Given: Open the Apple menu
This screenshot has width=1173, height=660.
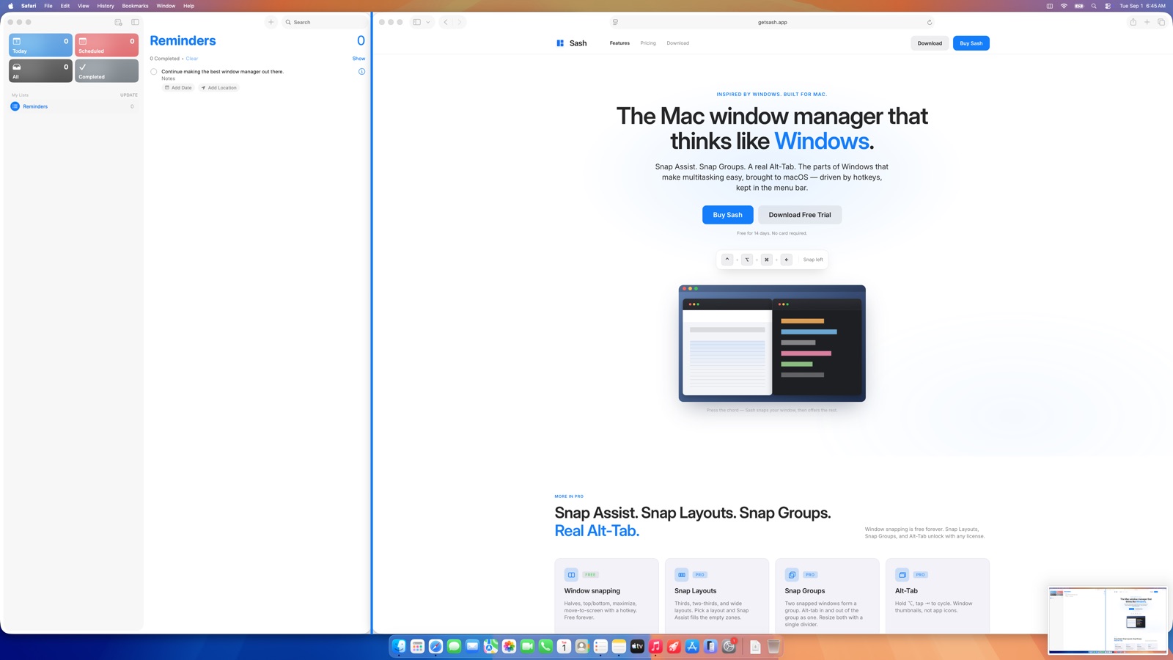Looking at the screenshot, I should tap(10, 6).
